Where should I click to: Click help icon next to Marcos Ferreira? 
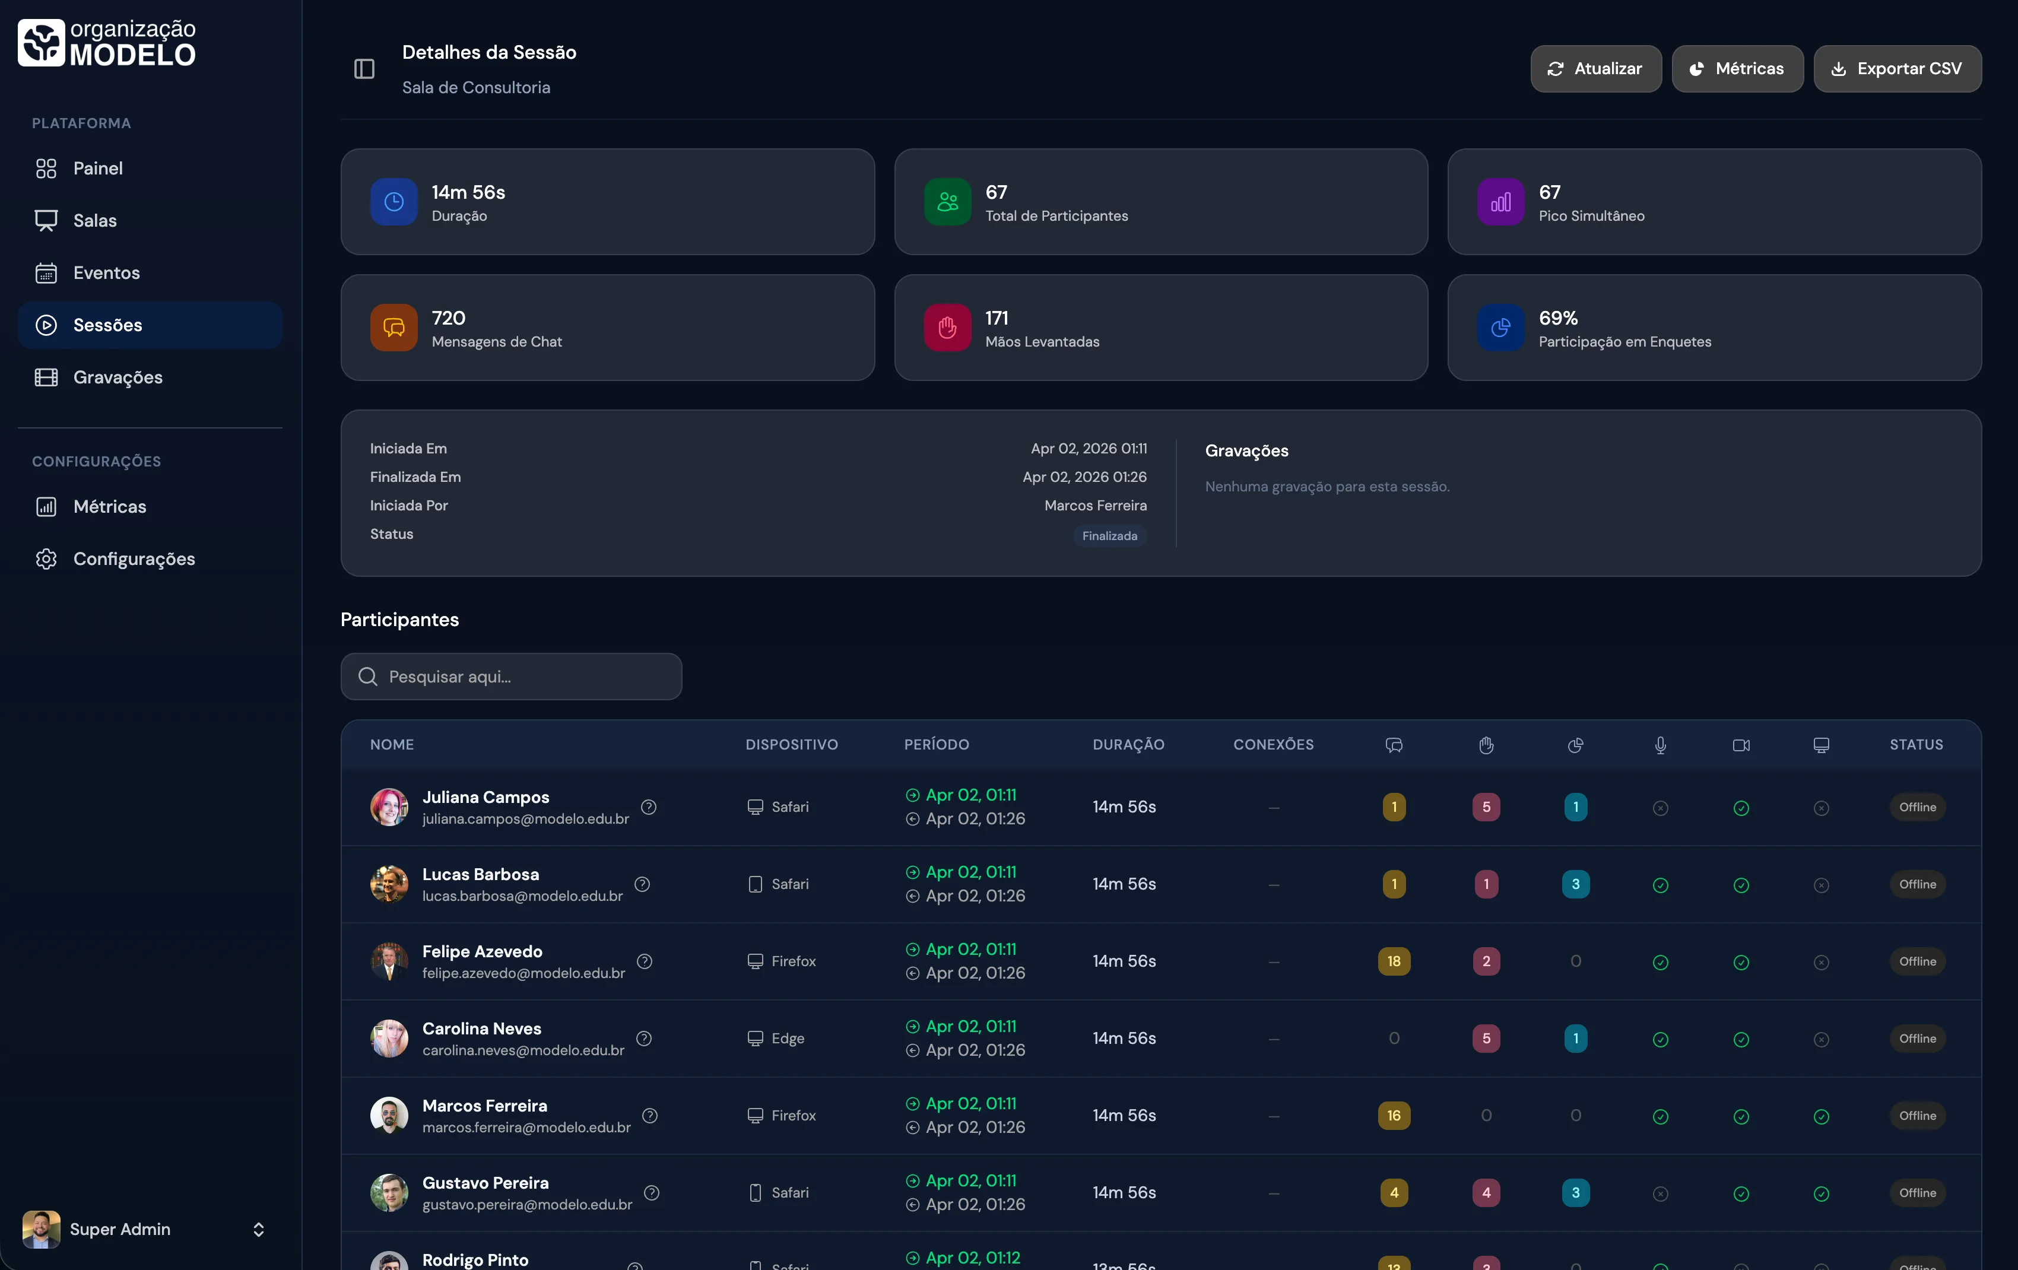click(x=649, y=1115)
